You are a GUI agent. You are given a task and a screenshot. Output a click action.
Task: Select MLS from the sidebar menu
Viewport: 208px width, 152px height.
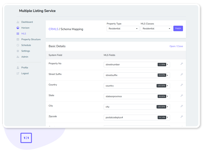23,34
